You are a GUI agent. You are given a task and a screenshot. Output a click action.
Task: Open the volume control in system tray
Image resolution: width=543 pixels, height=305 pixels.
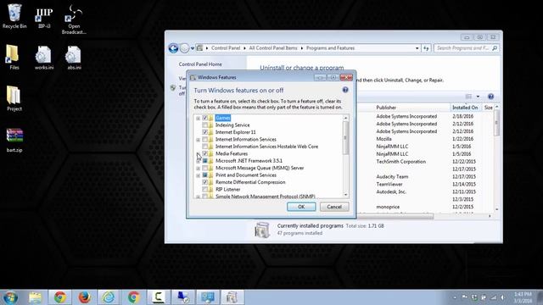click(x=503, y=297)
